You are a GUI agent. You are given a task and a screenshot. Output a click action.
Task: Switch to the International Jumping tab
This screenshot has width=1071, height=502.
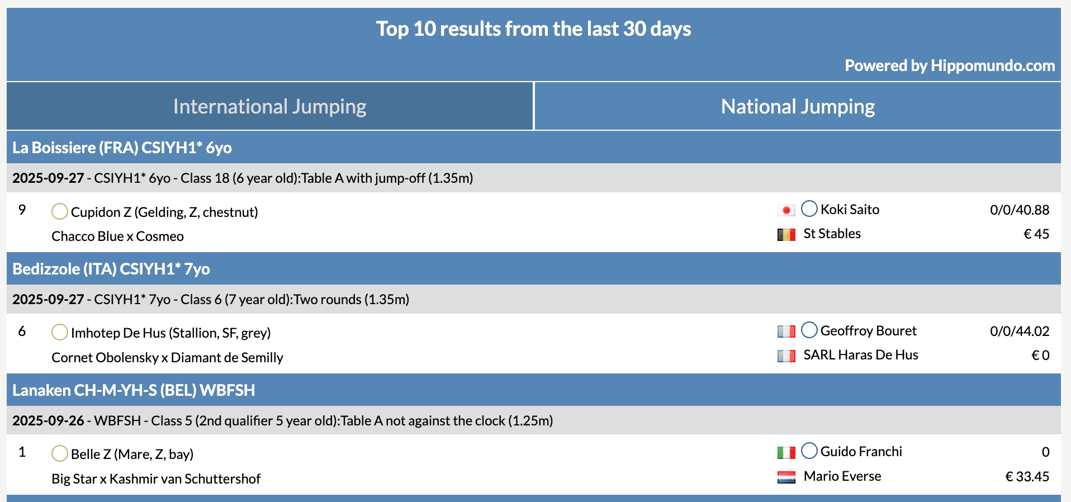point(269,106)
